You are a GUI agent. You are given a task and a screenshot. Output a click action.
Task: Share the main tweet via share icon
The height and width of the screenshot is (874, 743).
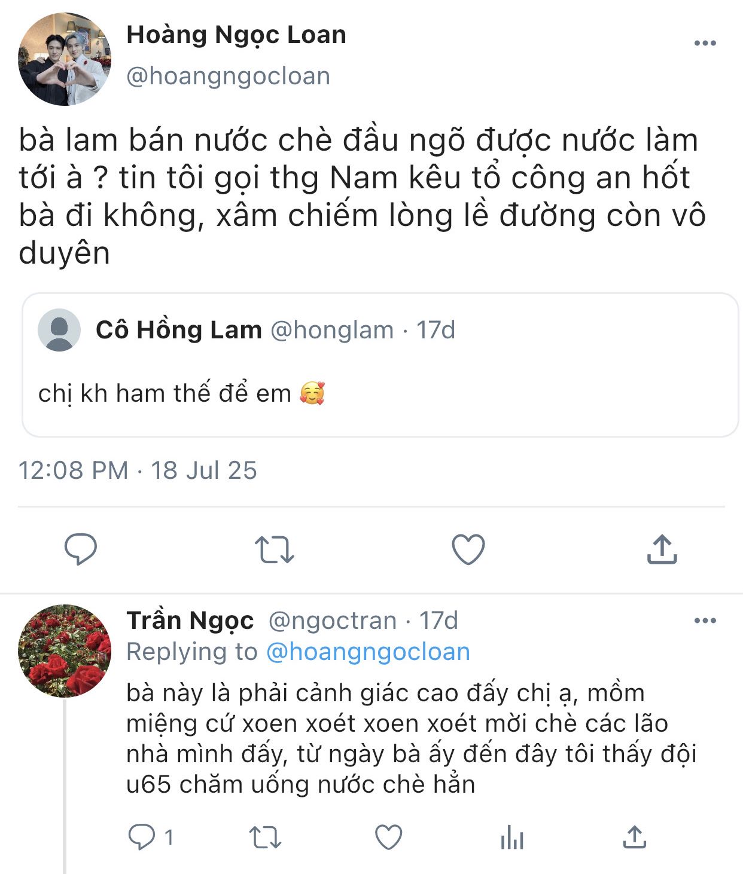click(x=662, y=549)
